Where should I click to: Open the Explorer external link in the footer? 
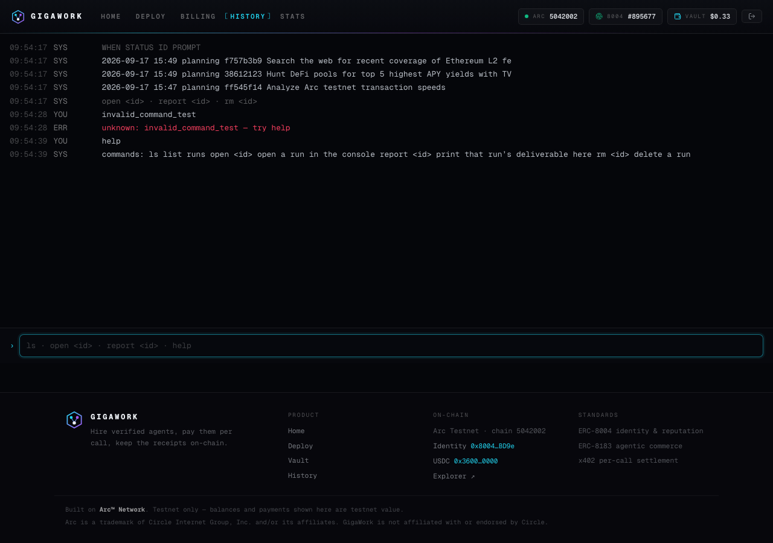point(454,477)
